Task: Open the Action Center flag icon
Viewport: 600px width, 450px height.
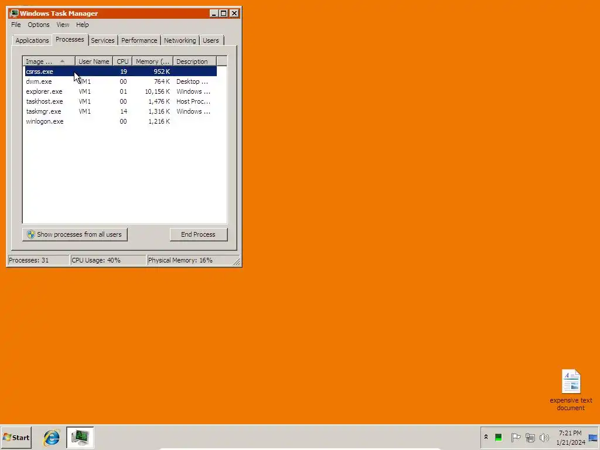Action: click(x=516, y=437)
